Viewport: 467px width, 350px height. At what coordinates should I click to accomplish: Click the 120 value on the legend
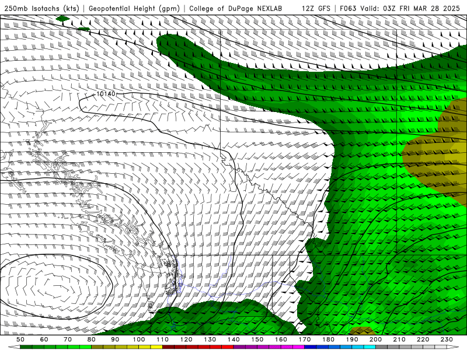coord(186,339)
